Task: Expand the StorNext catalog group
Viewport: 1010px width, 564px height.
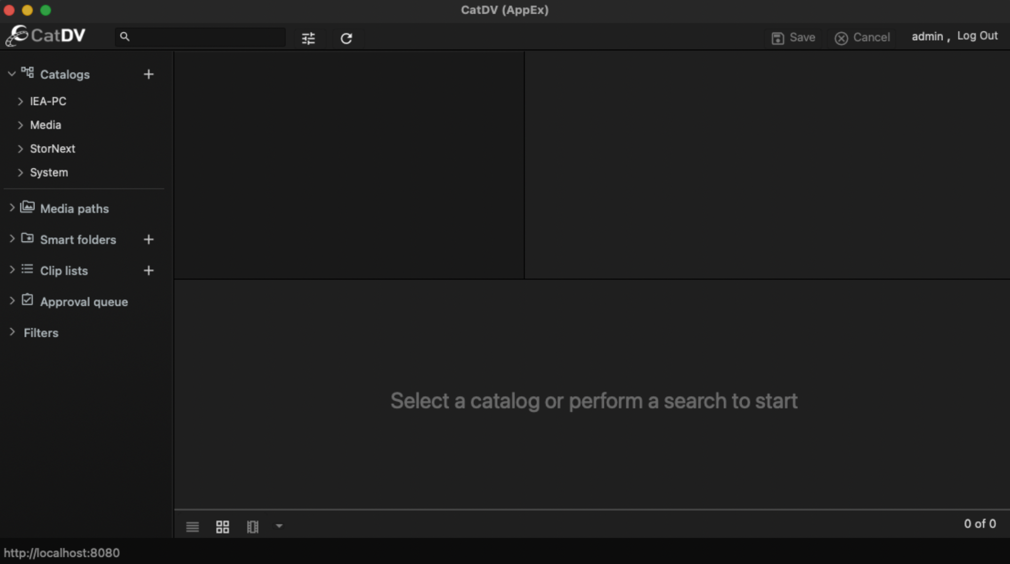Action: (x=20, y=149)
